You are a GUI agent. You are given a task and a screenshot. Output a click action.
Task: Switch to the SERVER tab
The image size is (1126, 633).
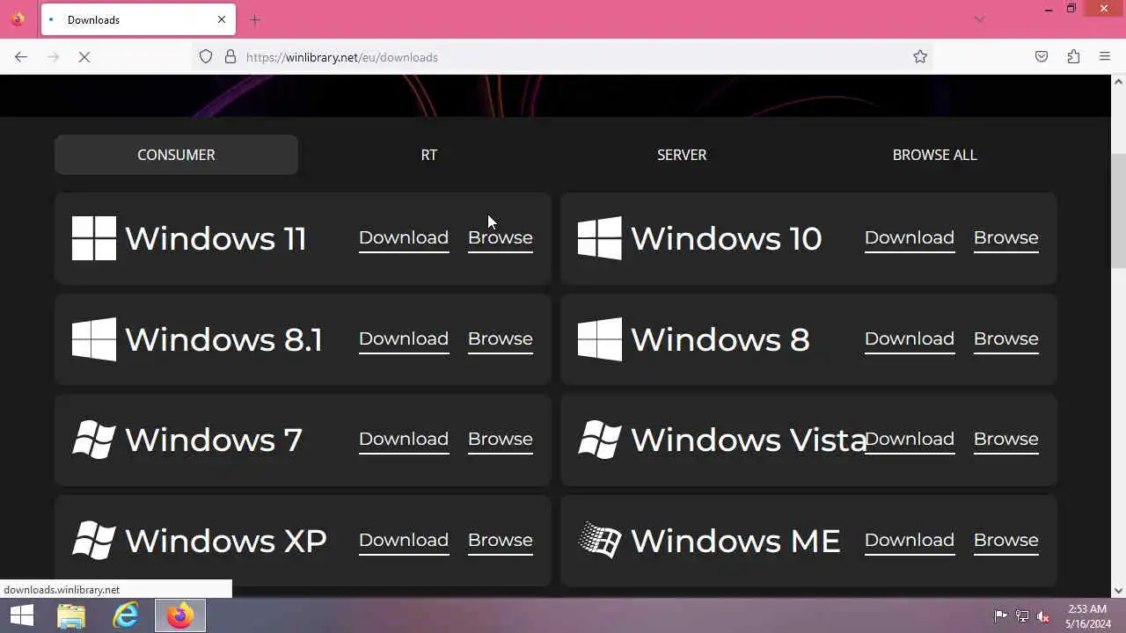[682, 155]
